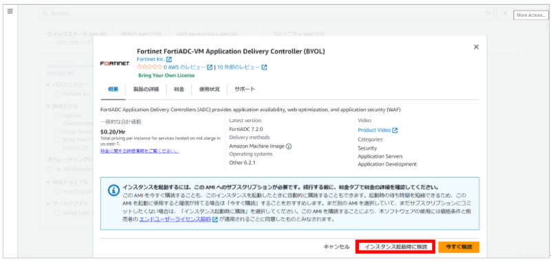Click the キャンセル button
This screenshot has height=261, width=551.
337,247
